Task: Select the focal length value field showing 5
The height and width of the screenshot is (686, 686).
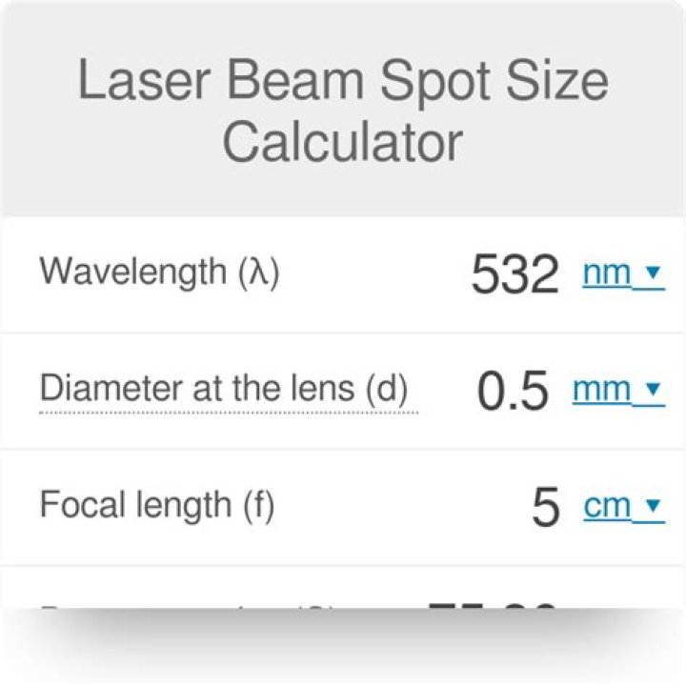Action: 545,507
